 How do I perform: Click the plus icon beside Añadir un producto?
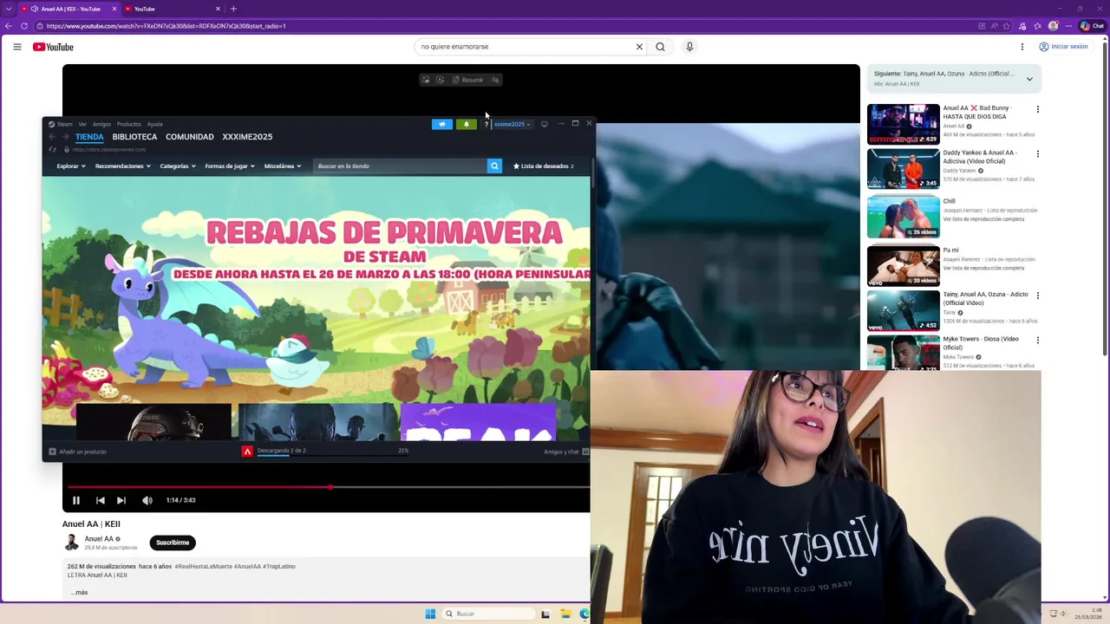point(52,452)
